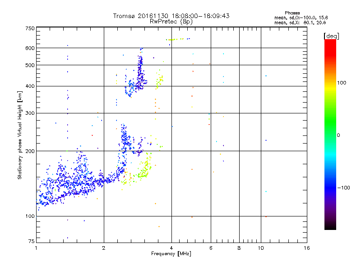Pick the black bottom of the colorbar

coord(330,226)
